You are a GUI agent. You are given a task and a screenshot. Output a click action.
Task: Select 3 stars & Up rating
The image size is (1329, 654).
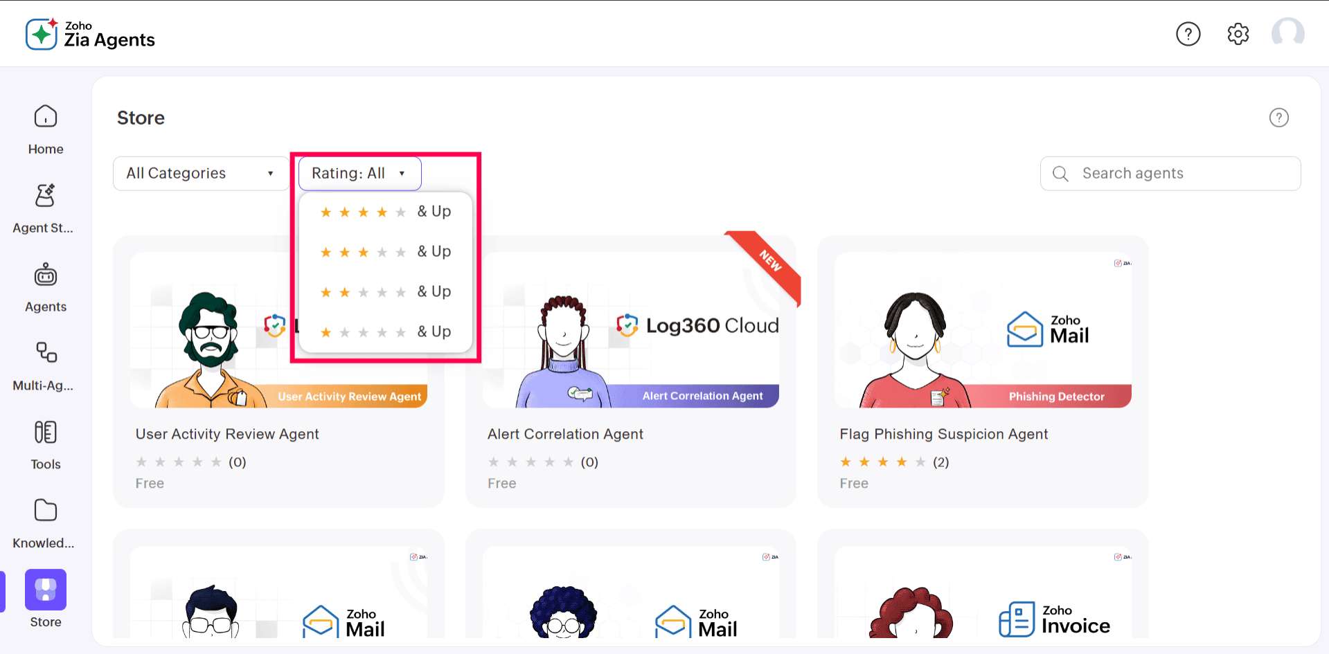[386, 252]
